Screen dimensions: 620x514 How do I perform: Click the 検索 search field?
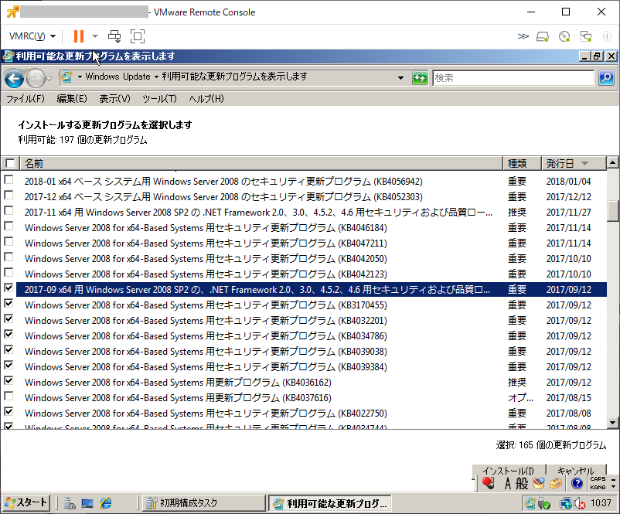(513, 78)
